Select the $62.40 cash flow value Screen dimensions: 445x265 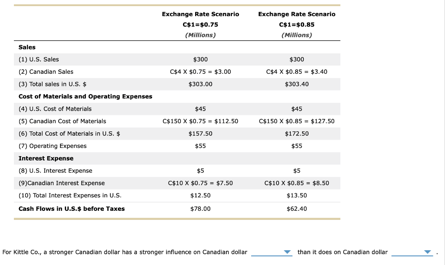[297, 209]
